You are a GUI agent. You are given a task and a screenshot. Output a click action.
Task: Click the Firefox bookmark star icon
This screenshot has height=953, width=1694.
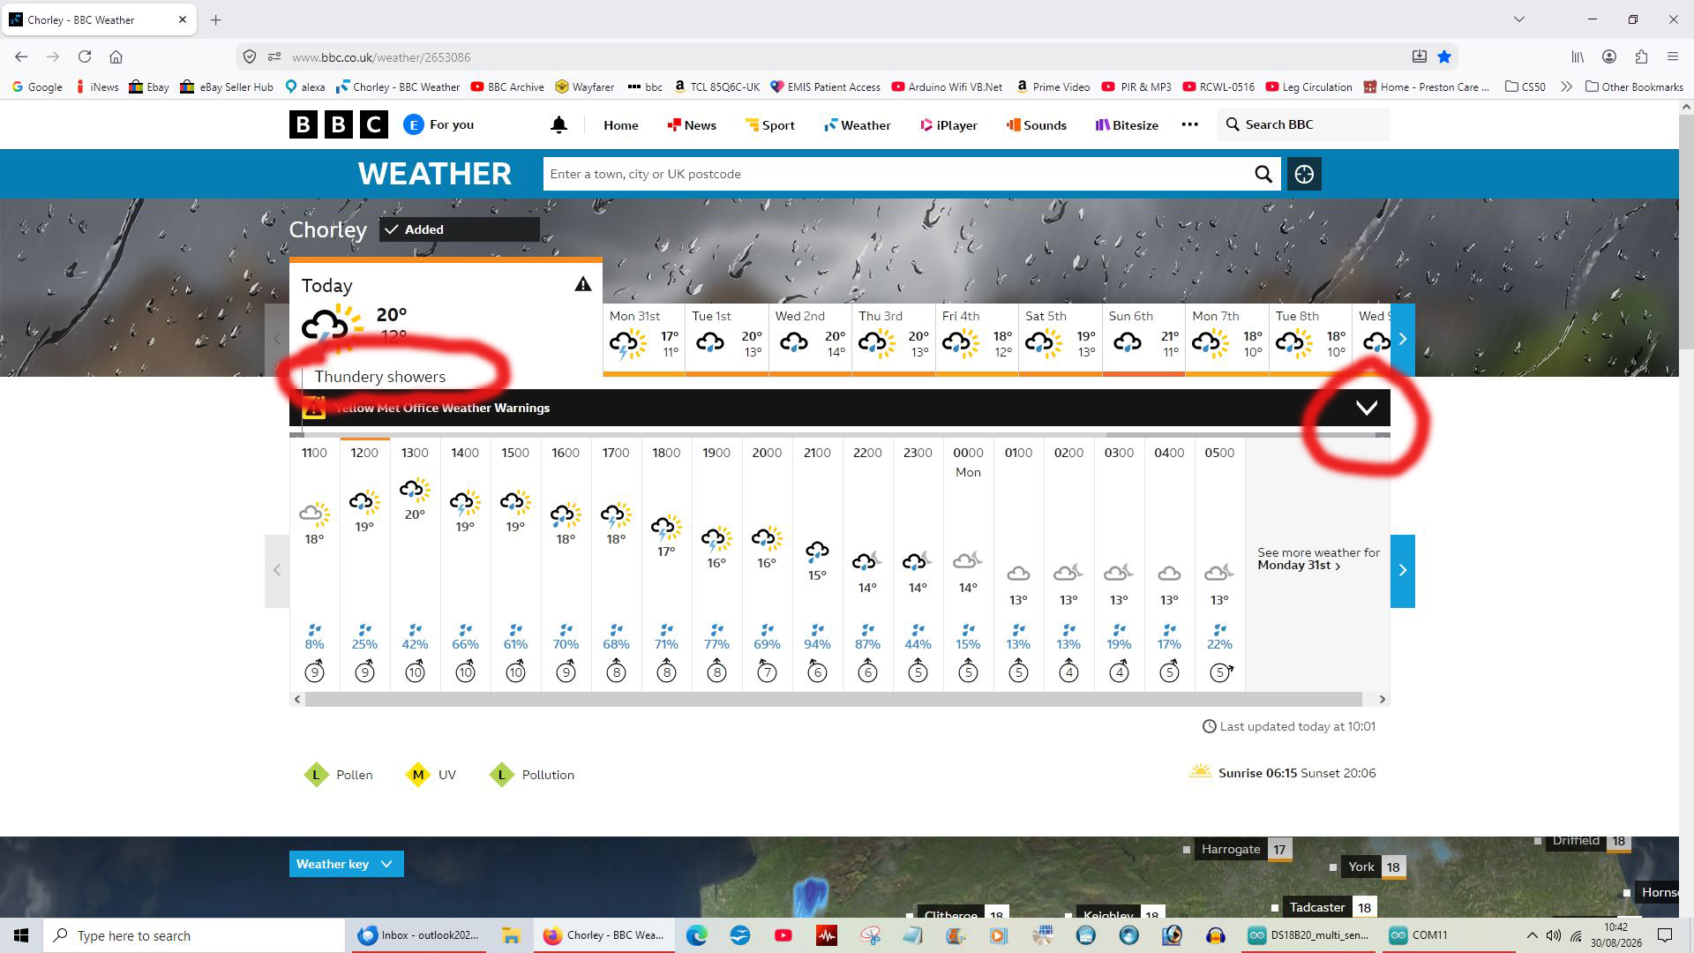point(1444,56)
